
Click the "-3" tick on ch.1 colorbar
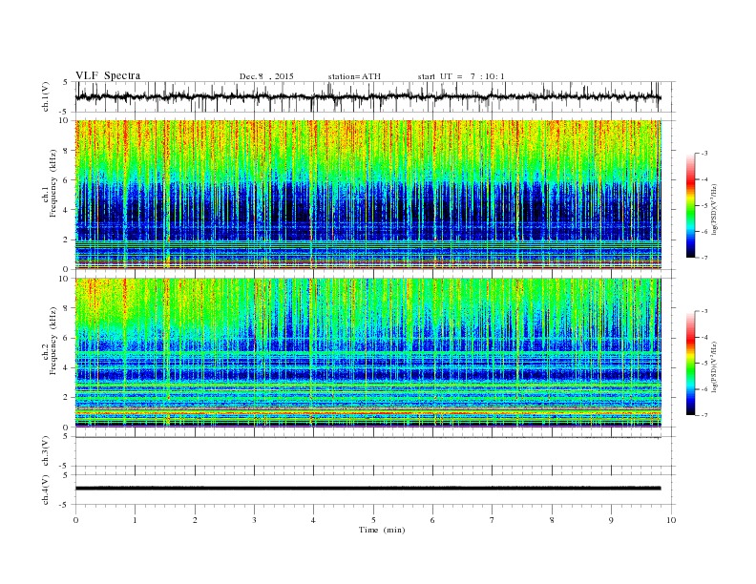704,154
